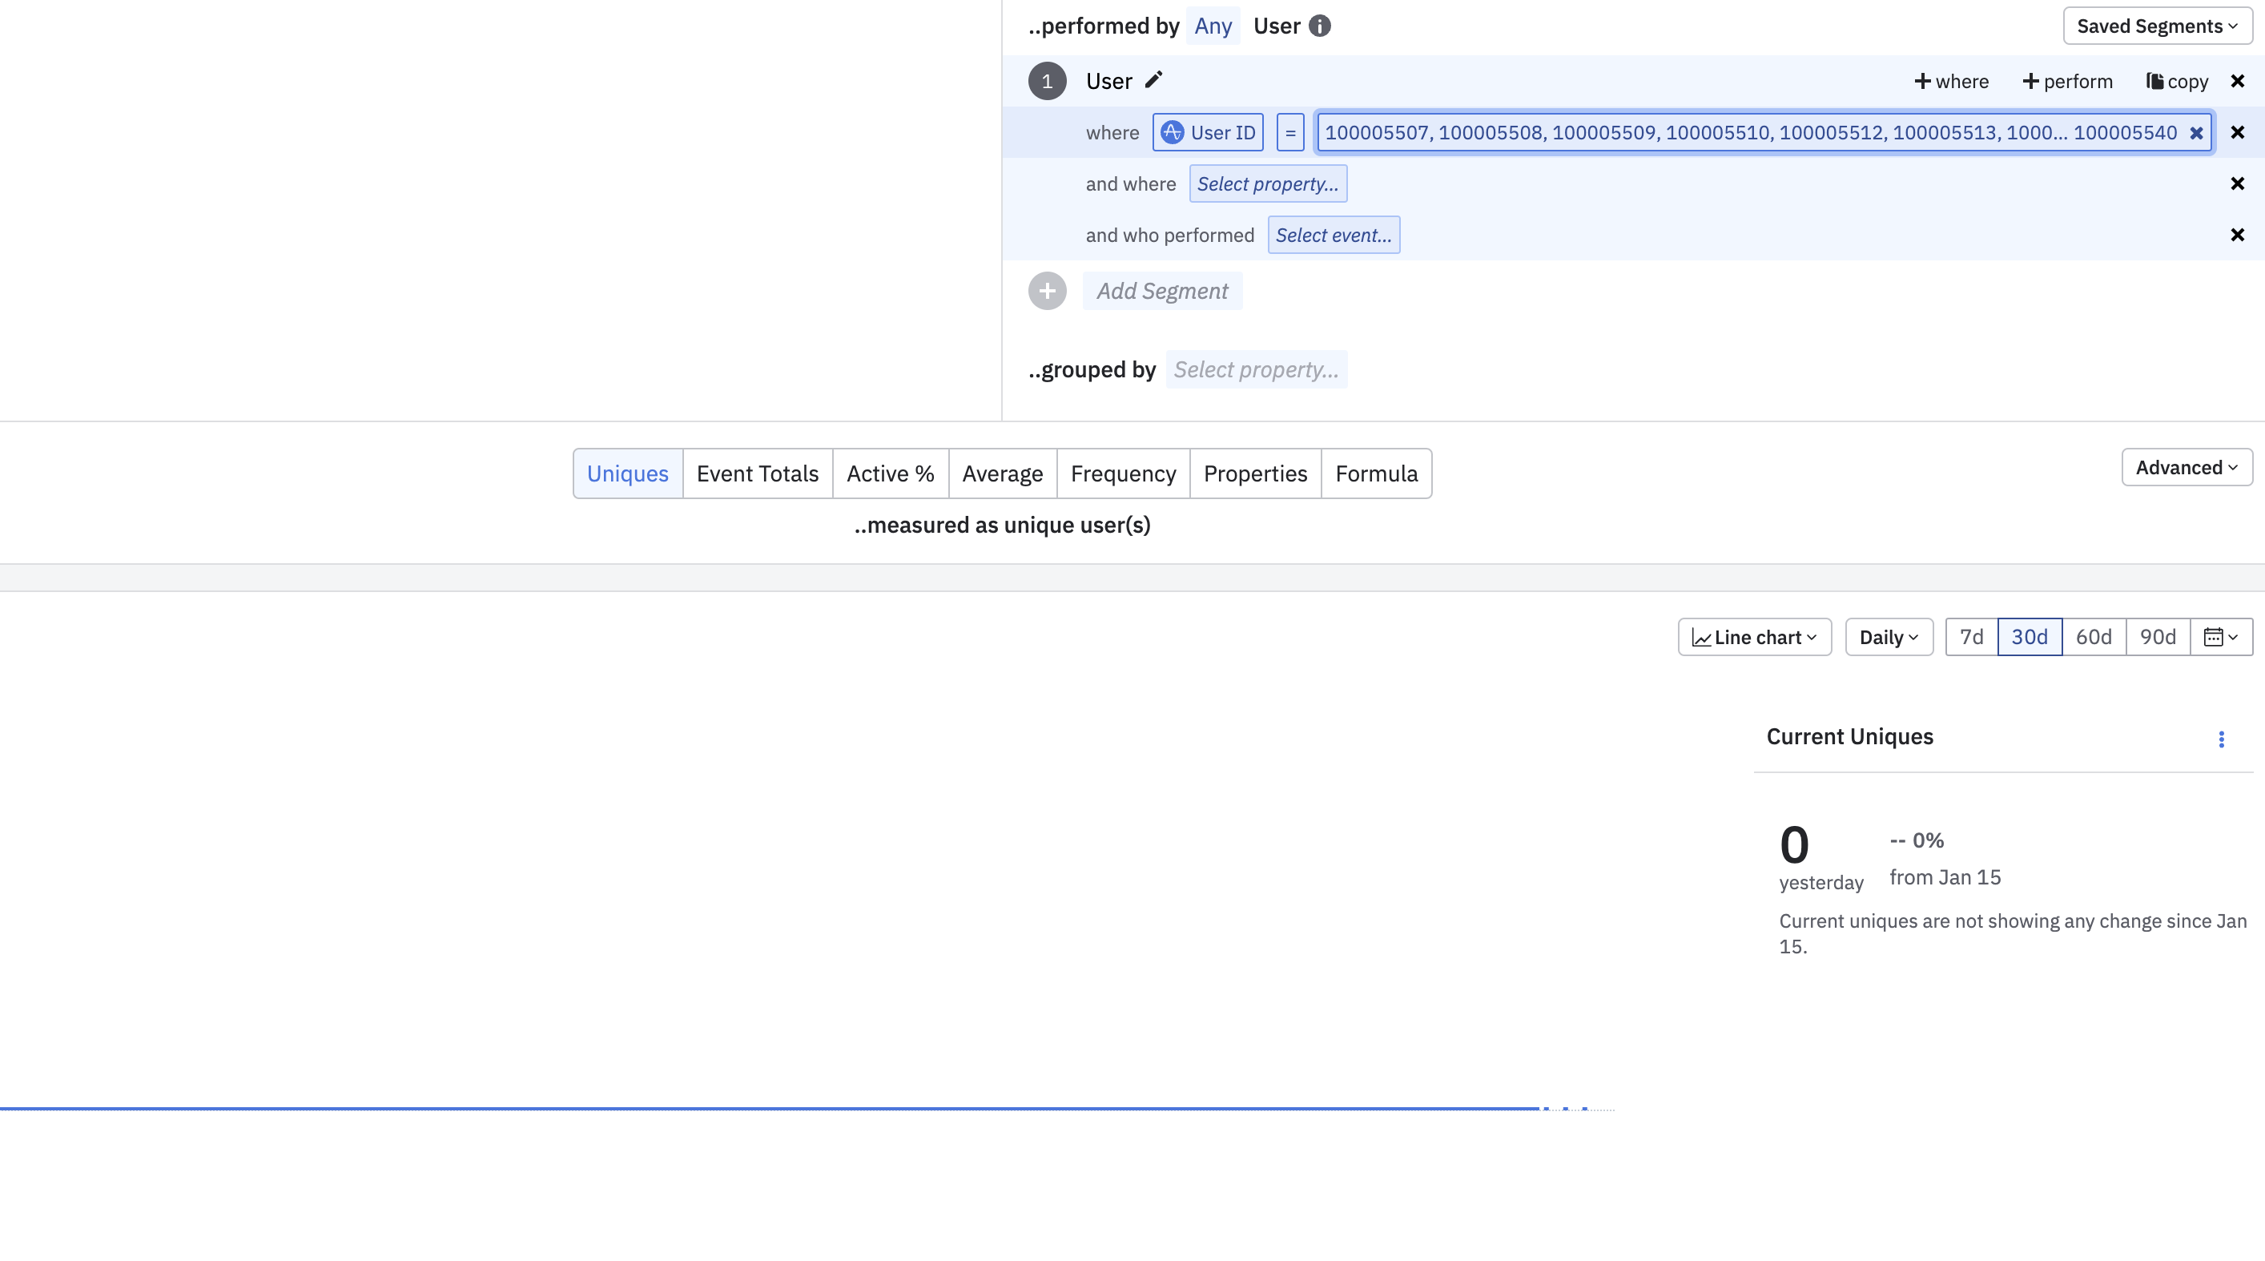The image size is (2265, 1261).
Task: Switch the time range to 60d
Action: tap(2093, 637)
